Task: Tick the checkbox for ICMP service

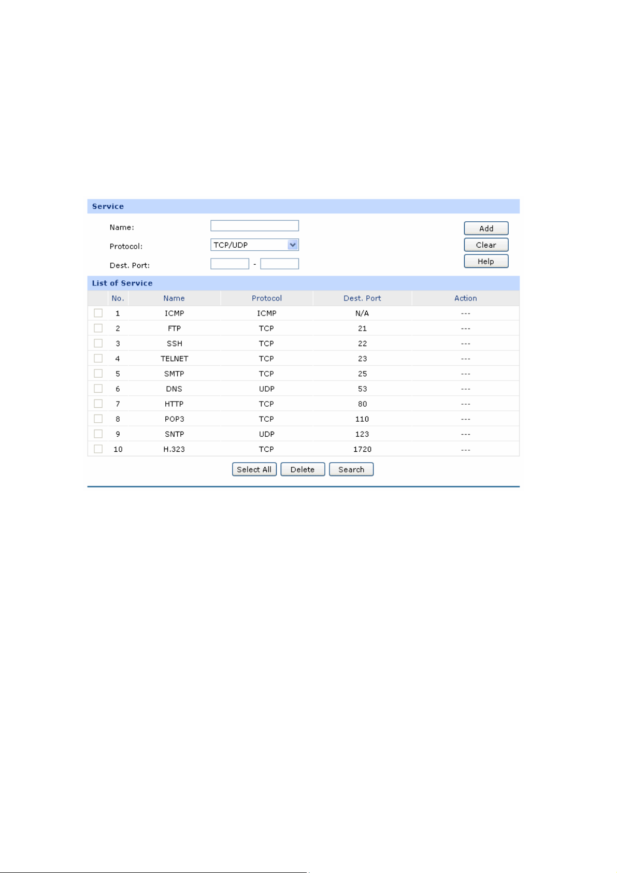Action: [x=98, y=313]
